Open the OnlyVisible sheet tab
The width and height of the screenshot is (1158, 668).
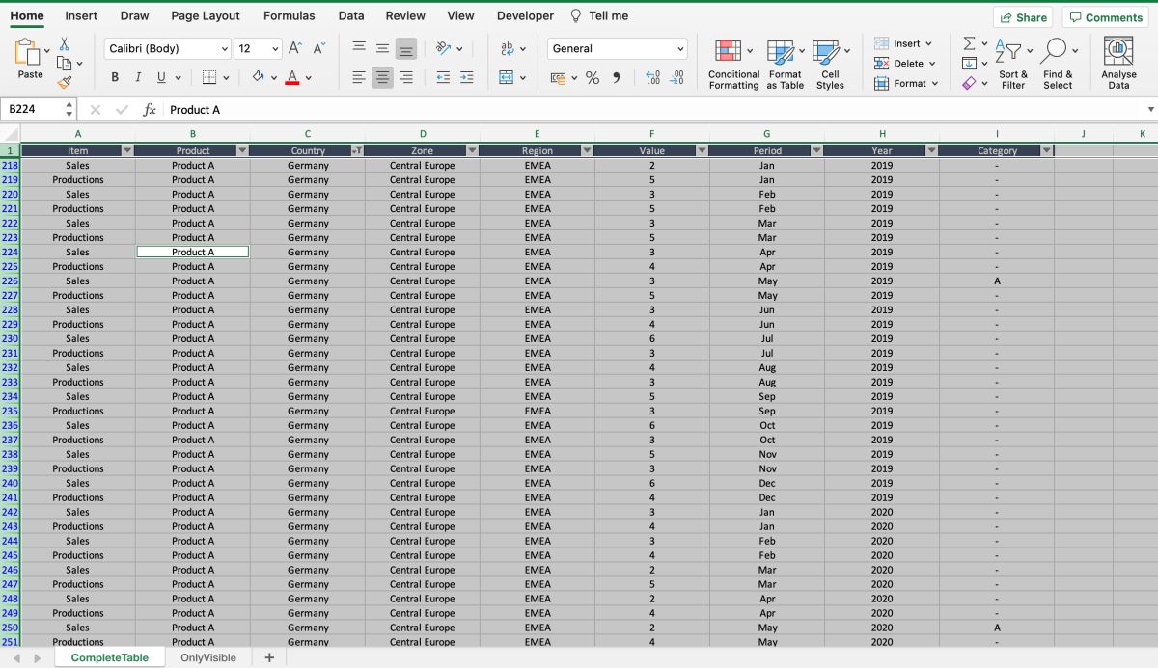tap(208, 656)
